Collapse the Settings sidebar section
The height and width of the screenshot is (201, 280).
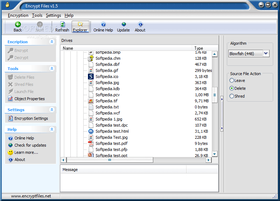click(x=52, y=109)
